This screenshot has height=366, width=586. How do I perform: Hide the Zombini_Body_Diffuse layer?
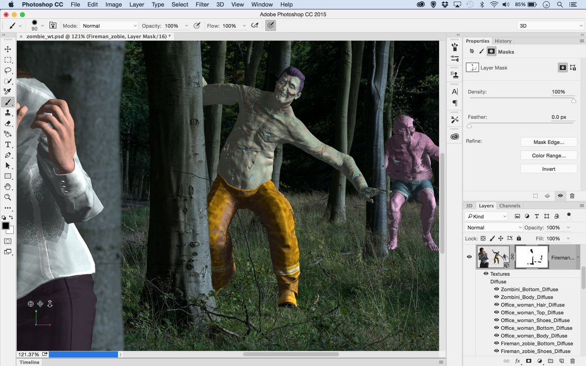click(497, 297)
